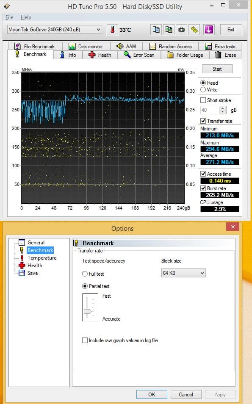Click the thermometer temperature icon
Image resolution: width=252 pixels, height=404 pixels.
(112, 30)
